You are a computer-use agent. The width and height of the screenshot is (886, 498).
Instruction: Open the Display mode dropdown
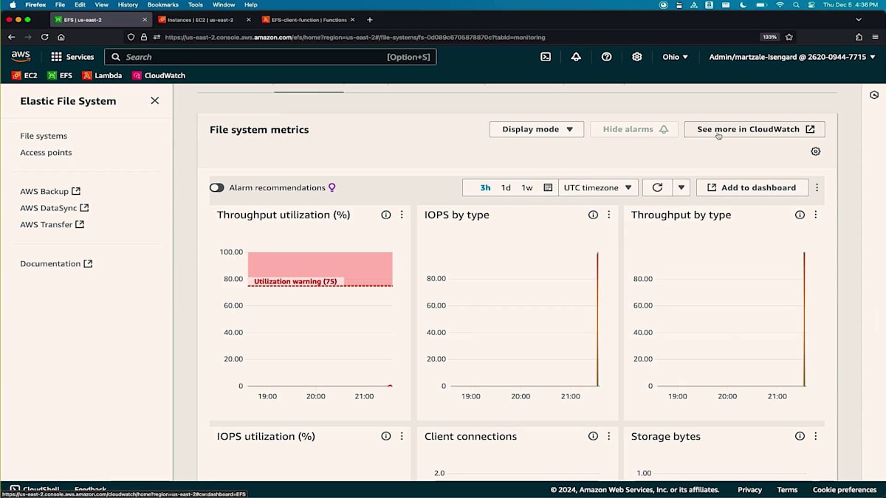(x=537, y=129)
